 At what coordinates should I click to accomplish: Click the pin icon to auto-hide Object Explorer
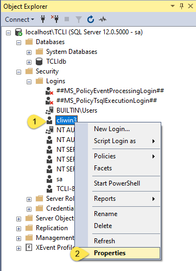(181, 6)
